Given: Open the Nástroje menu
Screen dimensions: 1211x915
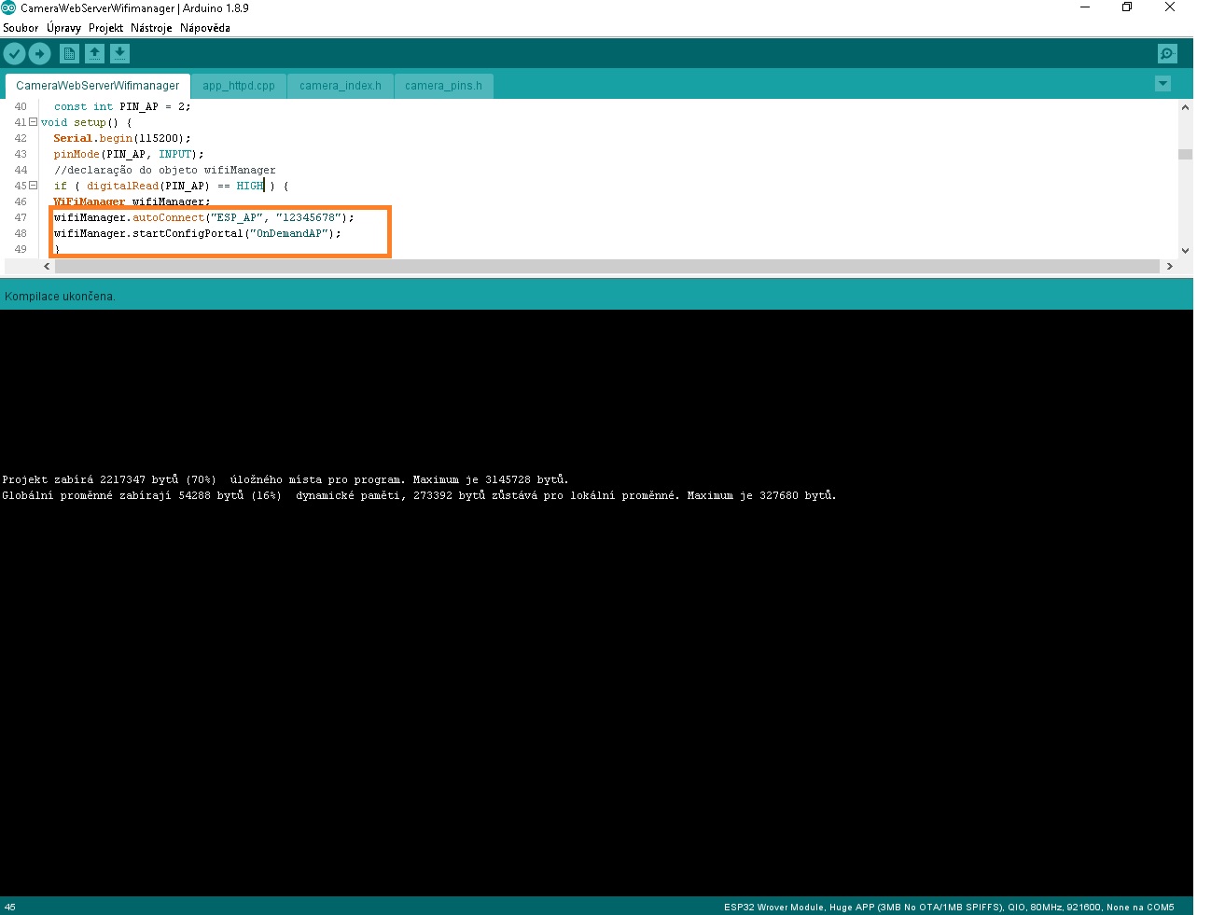Looking at the screenshot, I should [151, 28].
